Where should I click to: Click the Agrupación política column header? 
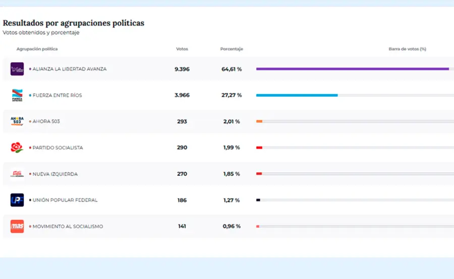click(37, 49)
